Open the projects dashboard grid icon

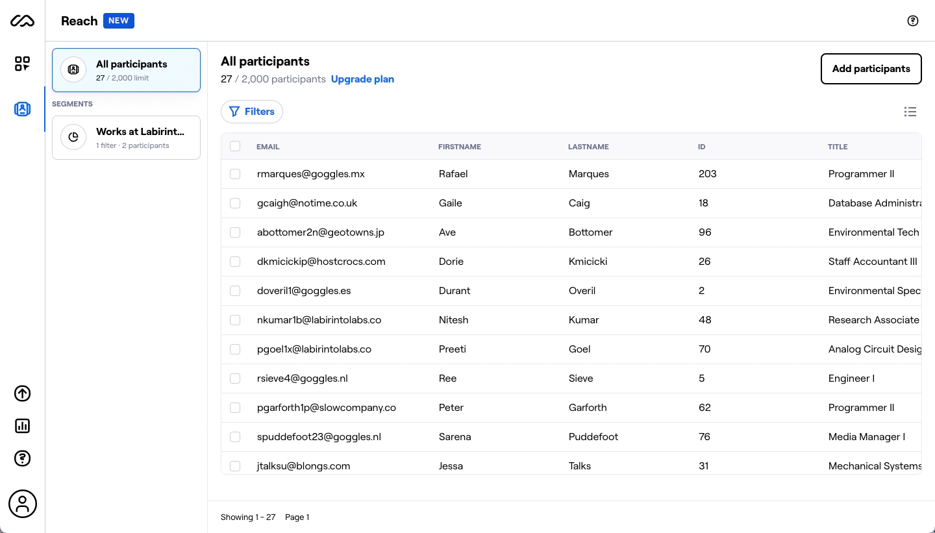[x=22, y=64]
